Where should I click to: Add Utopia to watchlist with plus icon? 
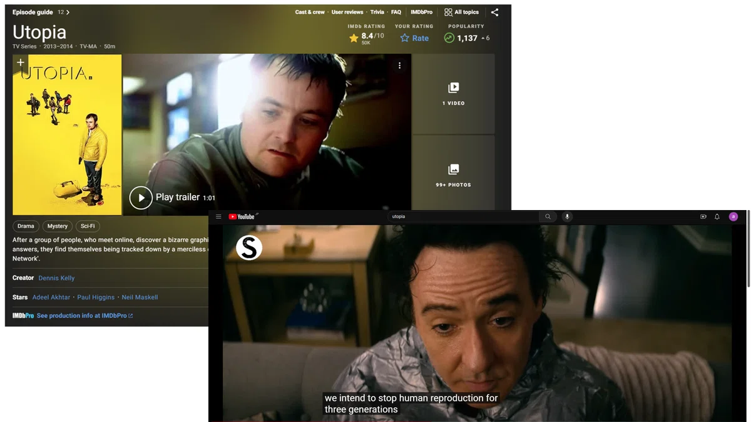pos(21,63)
